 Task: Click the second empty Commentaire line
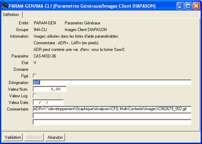coord(112,116)
